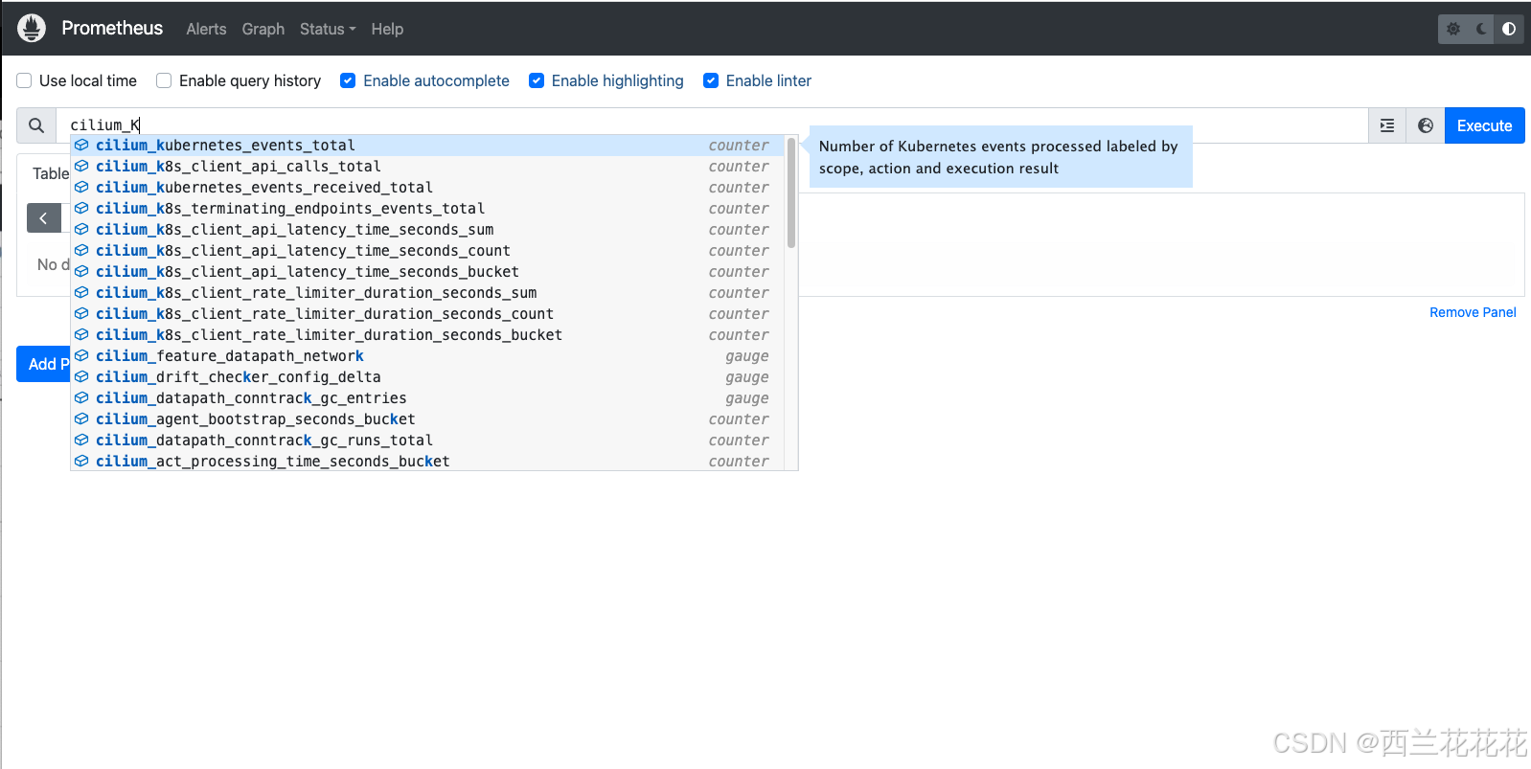Image resolution: width=1531 pixels, height=769 pixels.
Task: Click icon beside cilium_agent_bootstrap_seconds_bucket
Action: pos(82,419)
